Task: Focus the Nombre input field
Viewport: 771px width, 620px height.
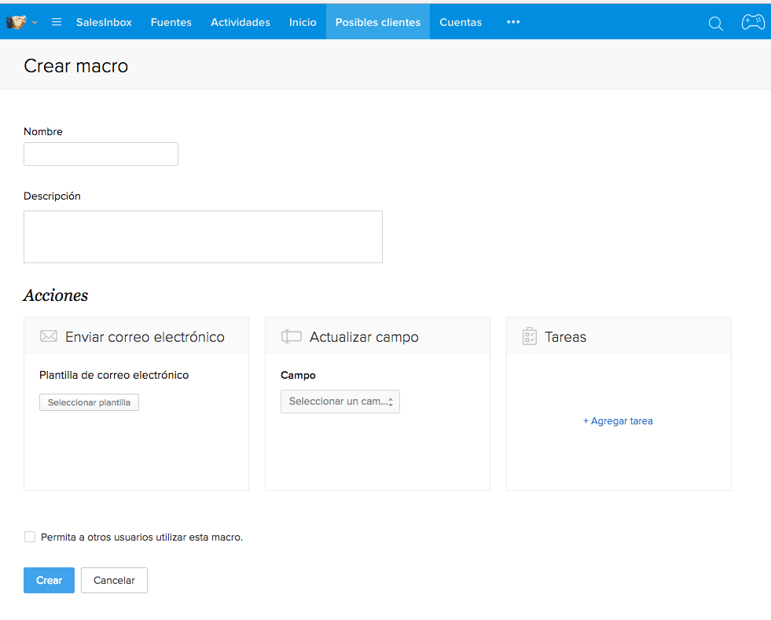Action: pos(101,154)
